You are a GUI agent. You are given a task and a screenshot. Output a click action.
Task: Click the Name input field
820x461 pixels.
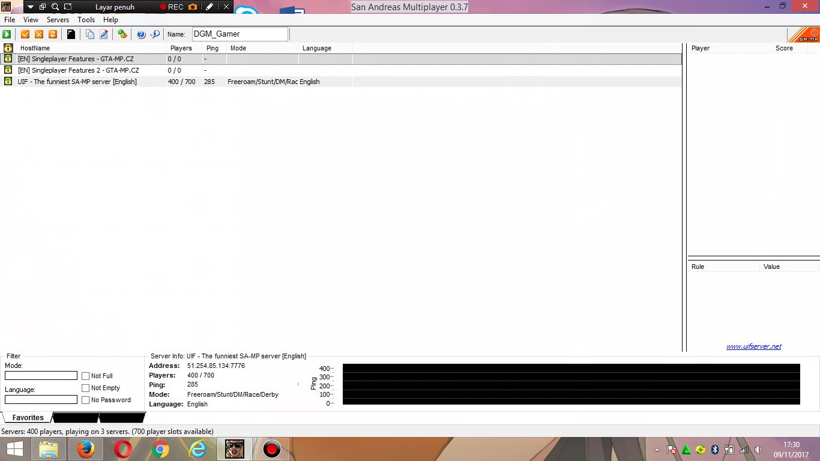click(x=240, y=34)
